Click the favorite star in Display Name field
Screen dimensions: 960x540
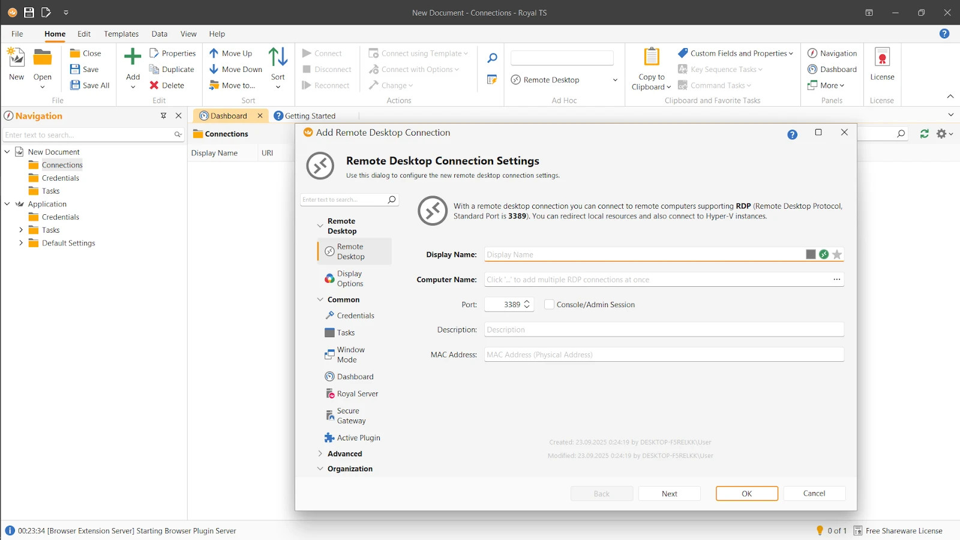pyautogui.click(x=837, y=254)
